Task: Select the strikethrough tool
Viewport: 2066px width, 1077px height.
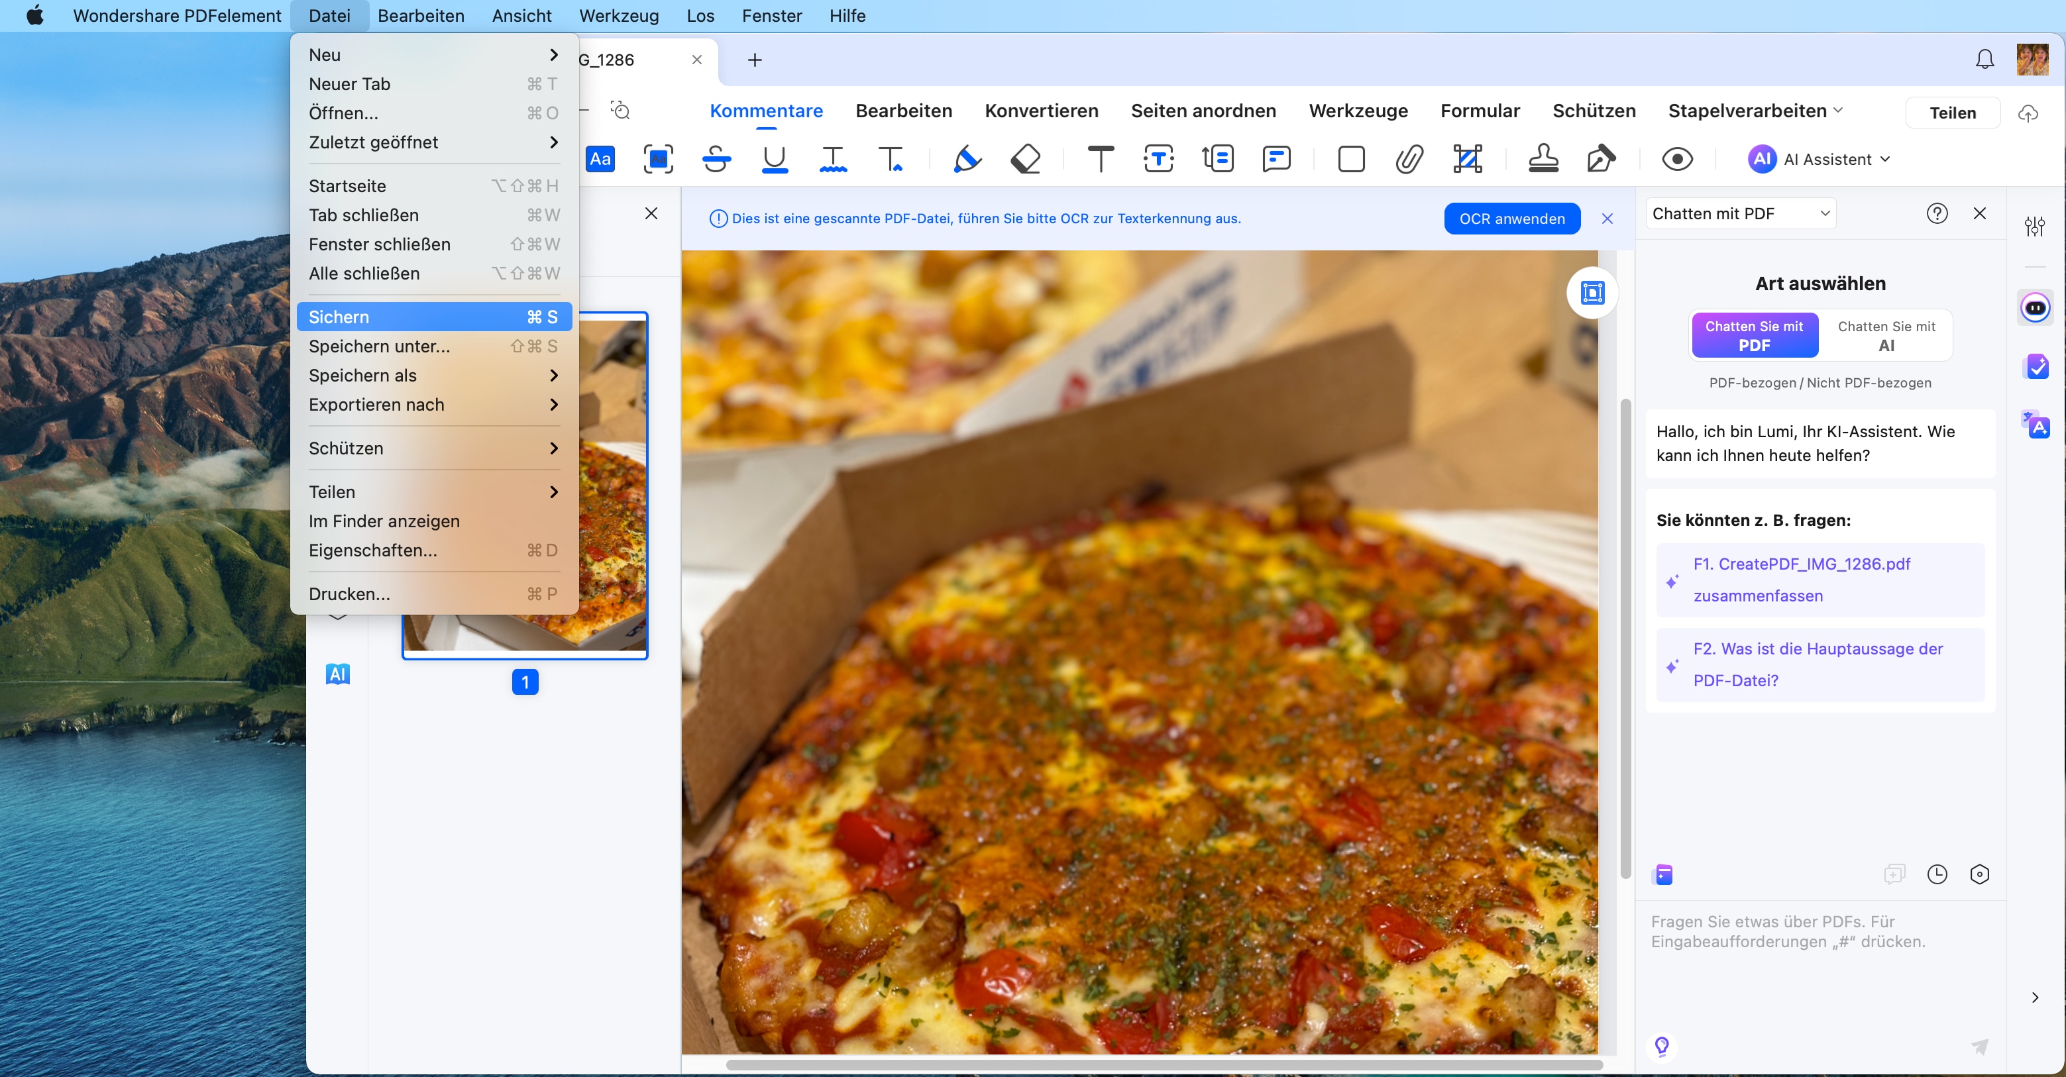Action: [x=716, y=159]
